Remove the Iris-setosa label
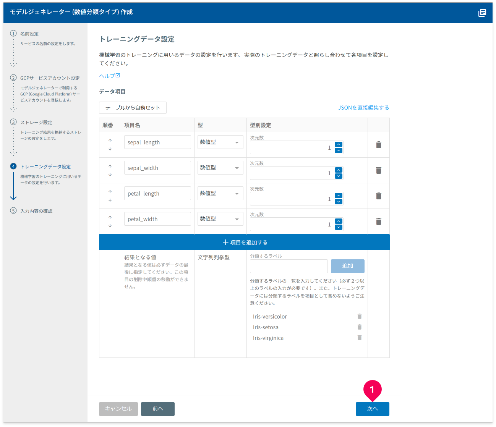The height and width of the screenshot is (427, 496). coord(360,327)
